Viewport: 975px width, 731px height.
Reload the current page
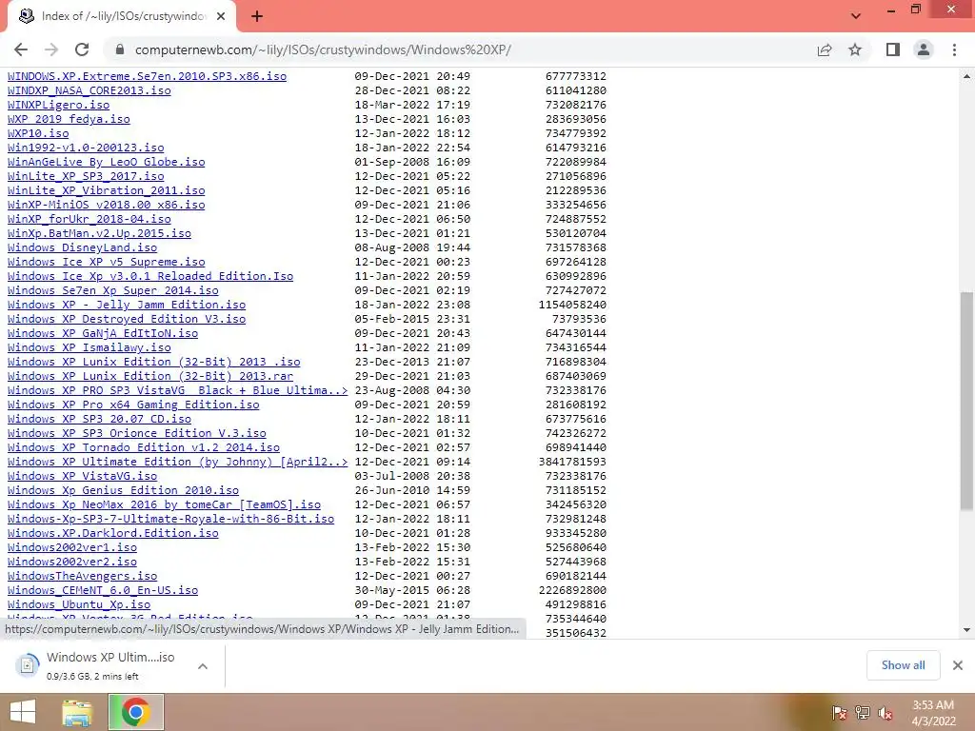pyautogui.click(x=82, y=49)
